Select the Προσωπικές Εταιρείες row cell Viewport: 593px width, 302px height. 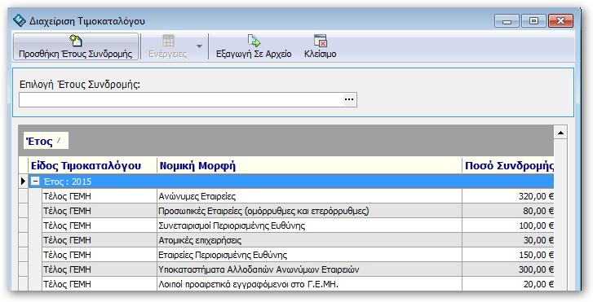click(309, 211)
